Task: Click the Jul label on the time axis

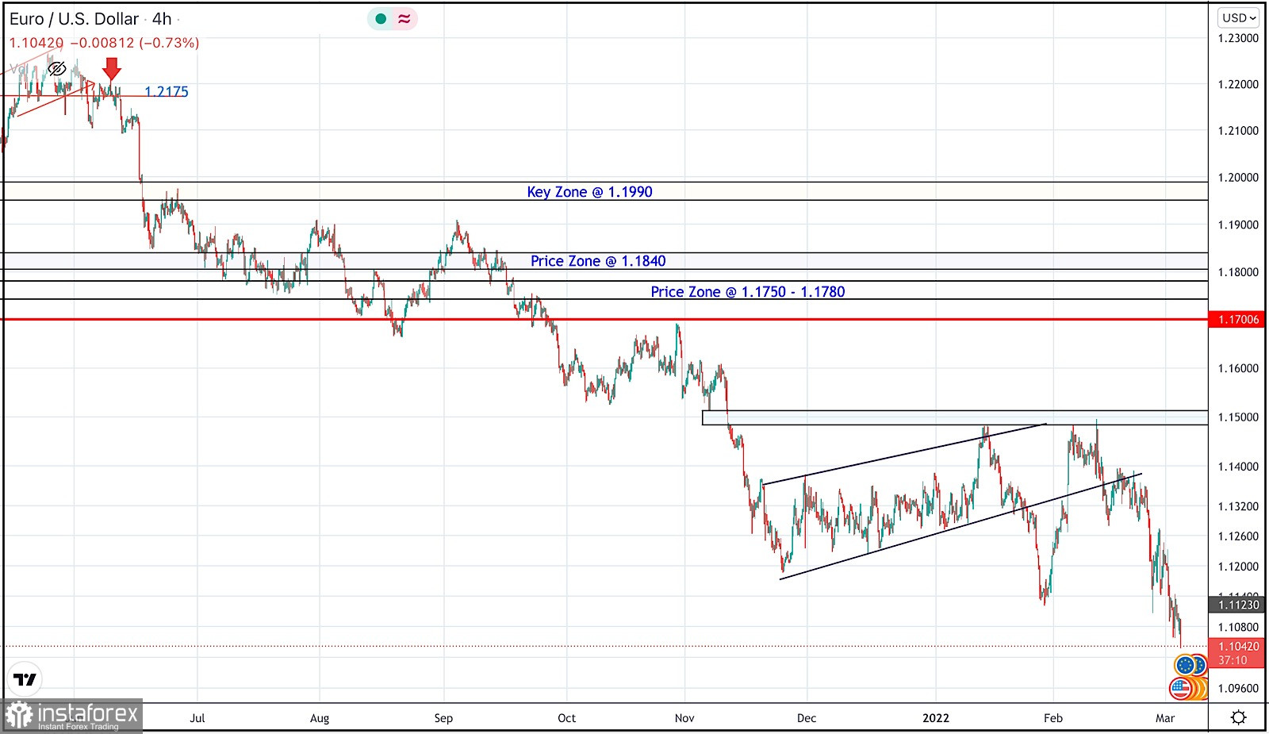Action: pos(197,718)
